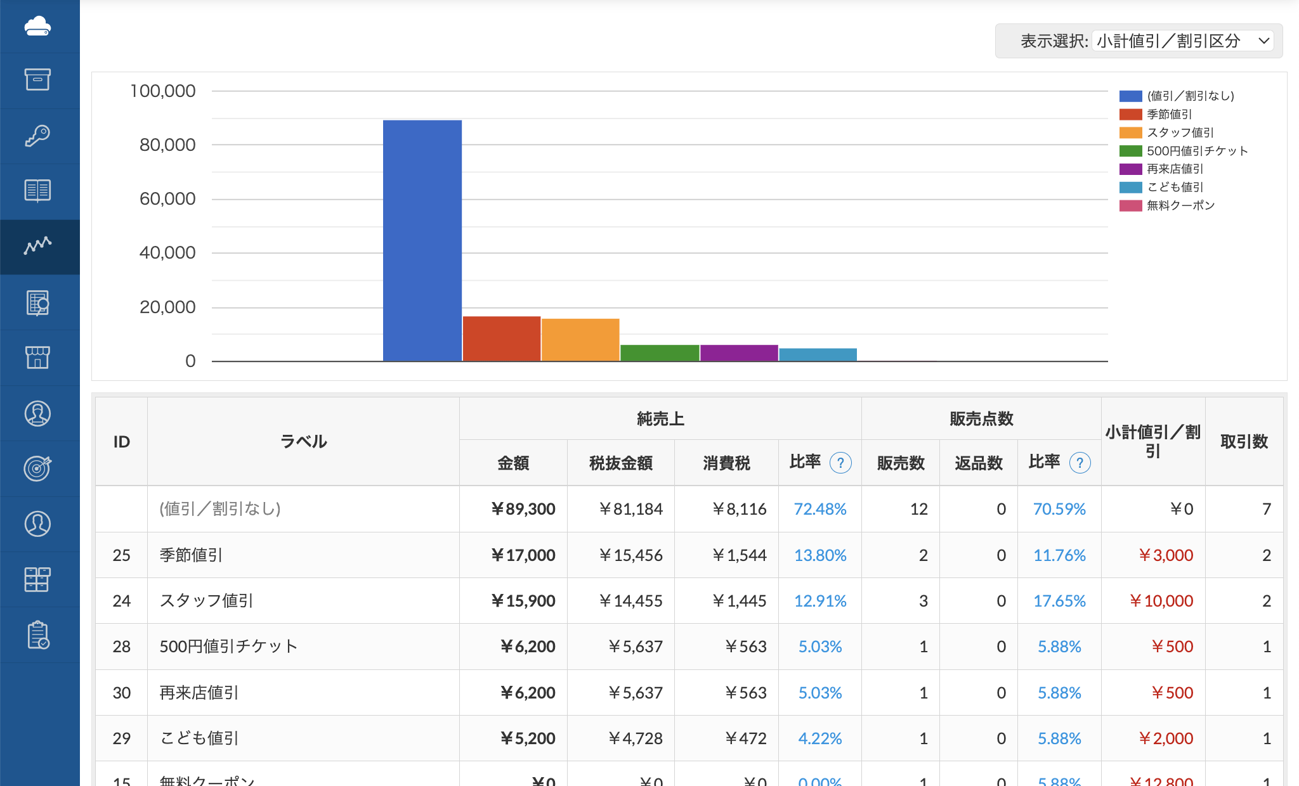Click the cloud logo icon in sidebar
Image resolution: width=1299 pixels, height=786 pixels.
pyautogui.click(x=37, y=26)
